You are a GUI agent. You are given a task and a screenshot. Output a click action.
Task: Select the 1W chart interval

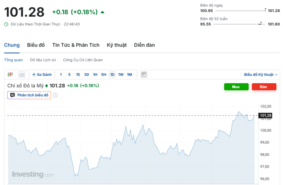pyautogui.click(x=121, y=74)
